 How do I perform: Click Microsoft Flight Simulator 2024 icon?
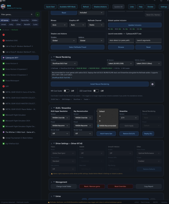tap(4, 120)
